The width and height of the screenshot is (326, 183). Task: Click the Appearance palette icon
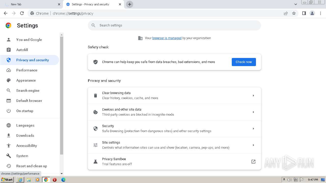point(9,80)
